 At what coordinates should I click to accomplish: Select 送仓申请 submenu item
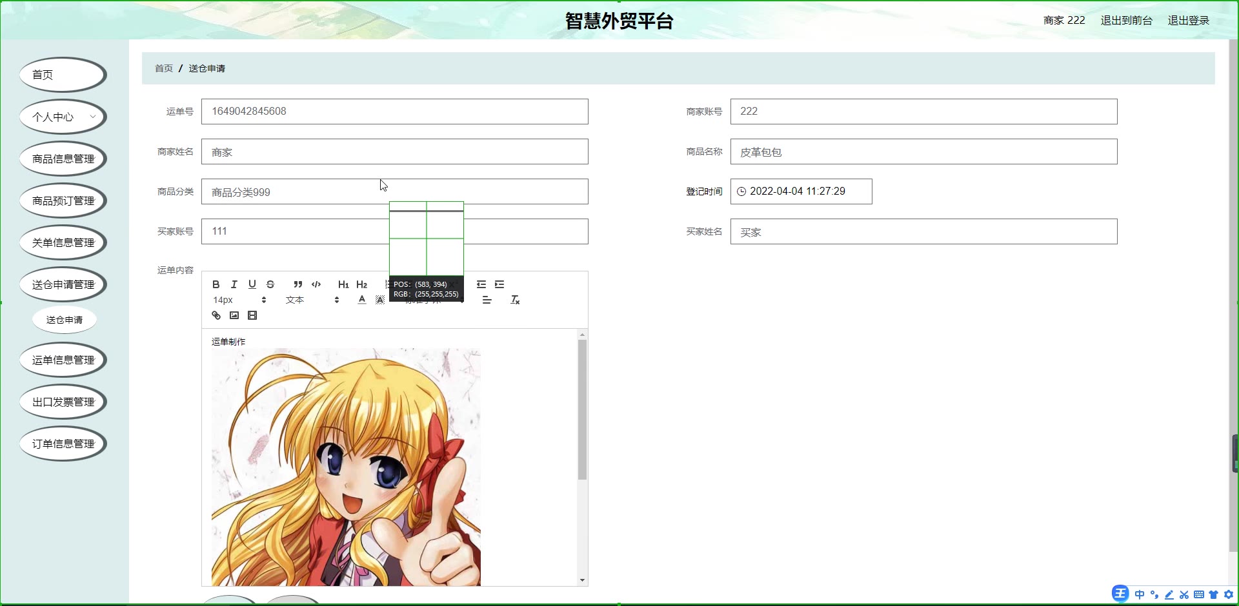point(65,320)
